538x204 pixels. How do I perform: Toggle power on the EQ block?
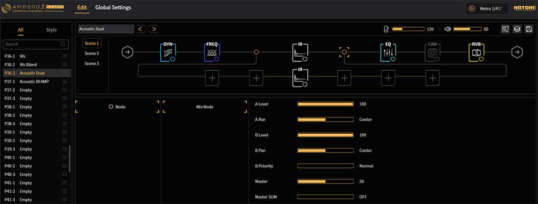pyautogui.click(x=393, y=59)
